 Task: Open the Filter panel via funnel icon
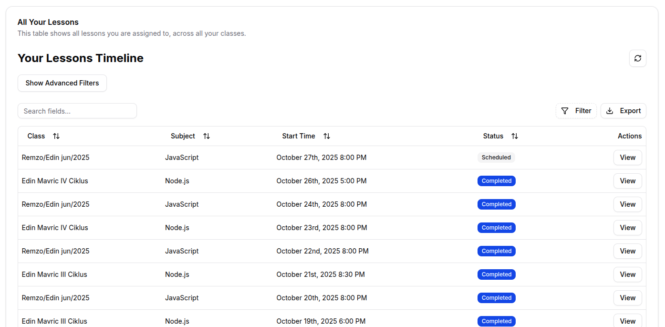pyautogui.click(x=565, y=110)
